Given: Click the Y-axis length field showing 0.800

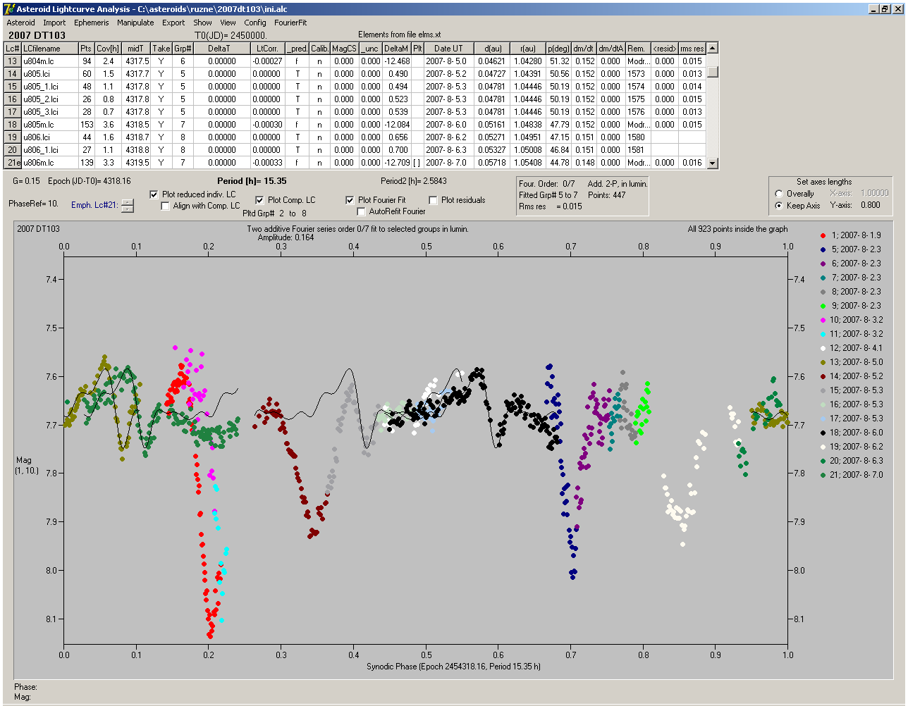Looking at the screenshot, I should coord(870,205).
